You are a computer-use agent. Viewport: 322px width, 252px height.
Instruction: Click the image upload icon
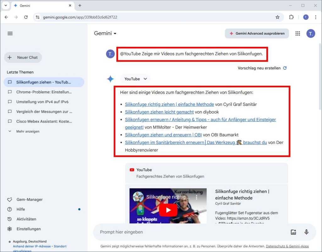293,232
